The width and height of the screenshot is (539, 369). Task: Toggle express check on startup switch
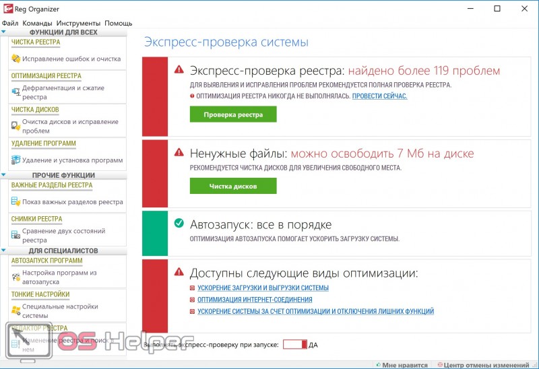(x=295, y=345)
